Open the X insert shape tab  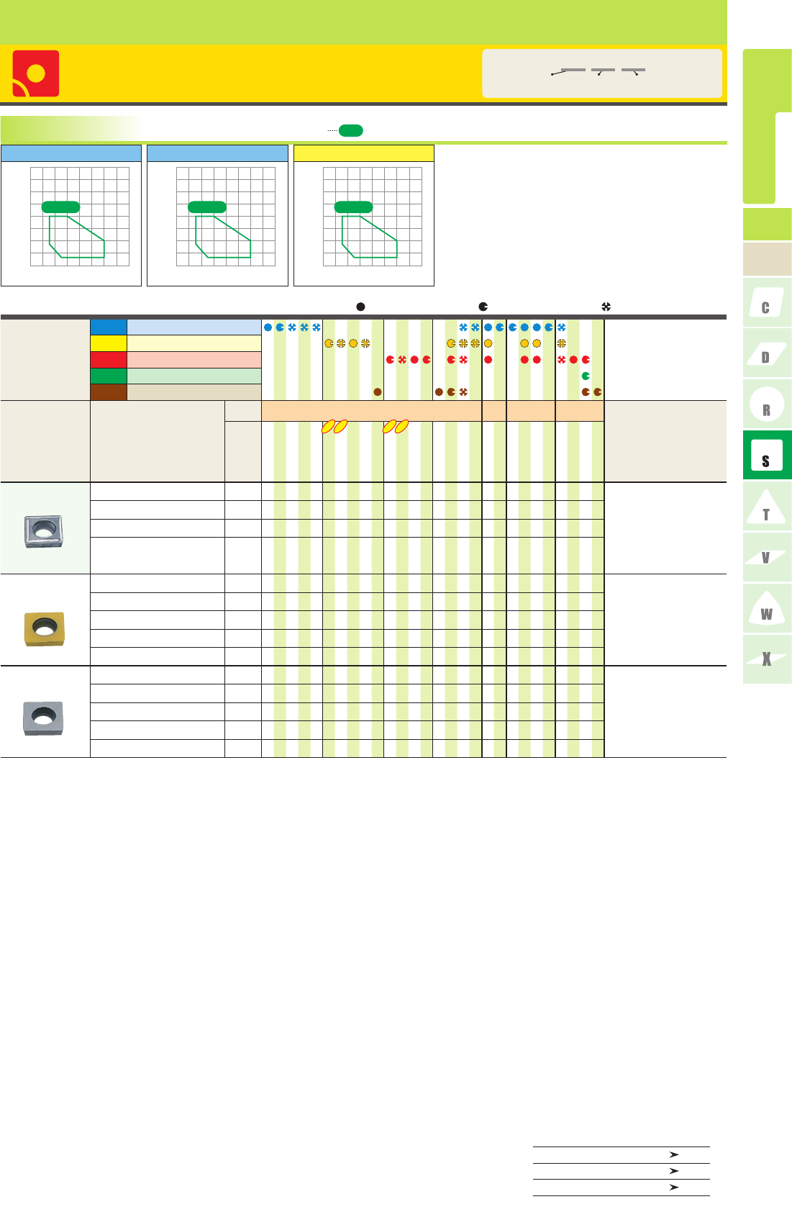pos(767,659)
